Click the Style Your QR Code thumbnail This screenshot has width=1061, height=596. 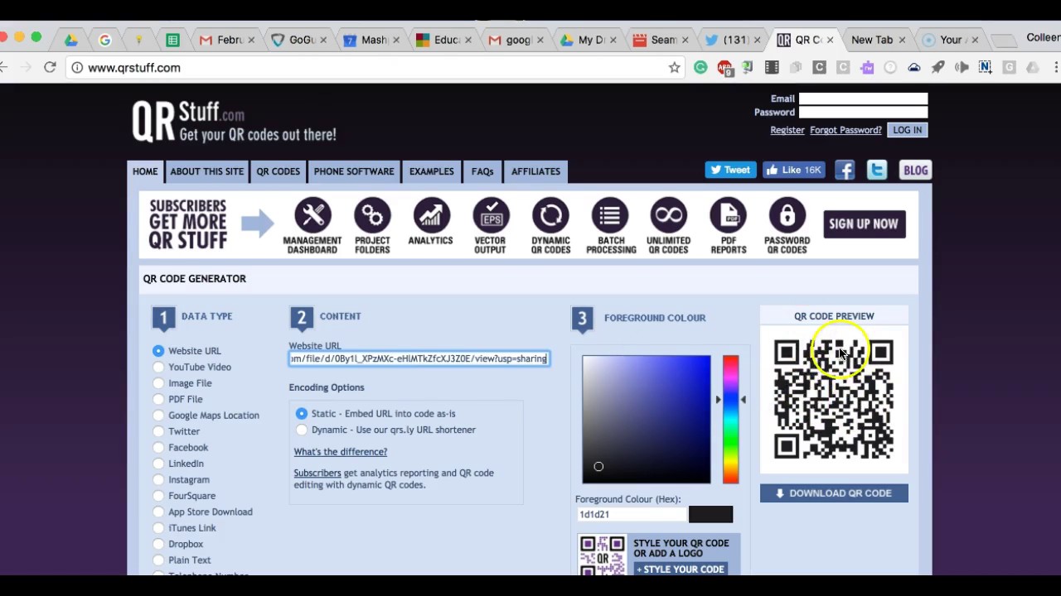[x=603, y=555]
